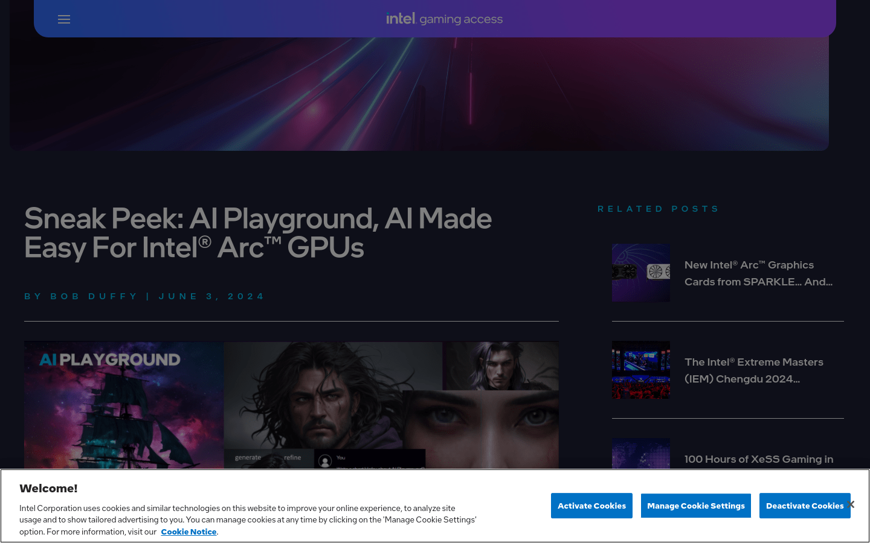Screen dimensions: 870x543
Task: Click the article title Sneak Peek AI Playground
Action: click(259, 233)
